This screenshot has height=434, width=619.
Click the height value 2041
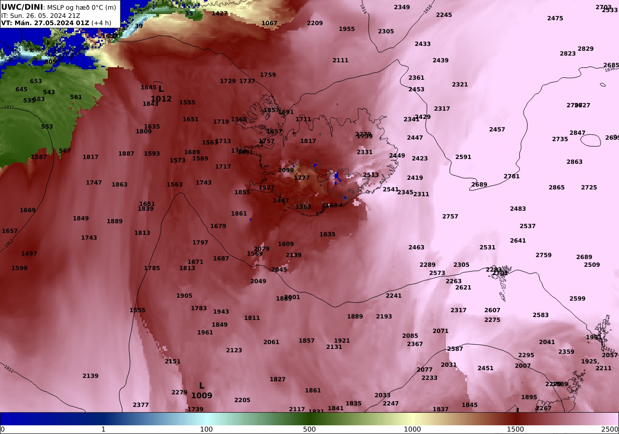[x=547, y=342]
